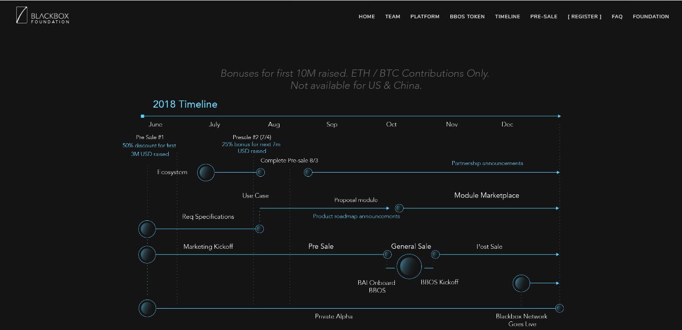Click the [ REGISTER ] link
This screenshot has height=330, width=682.
(584, 17)
